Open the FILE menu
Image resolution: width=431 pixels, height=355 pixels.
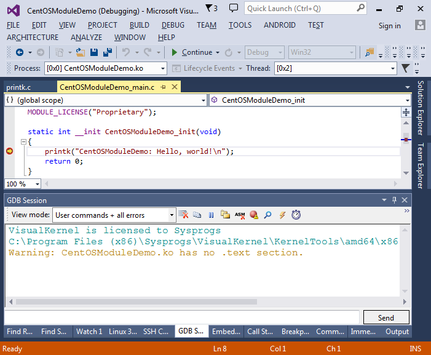point(13,25)
